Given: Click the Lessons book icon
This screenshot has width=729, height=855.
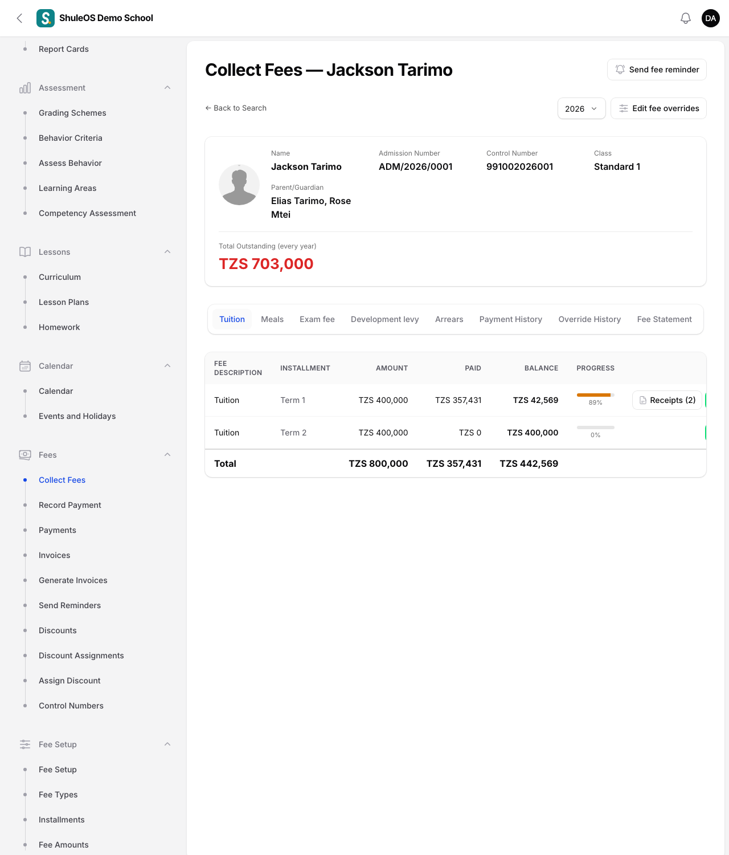Looking at the screenshot, I should coord(25,252).
